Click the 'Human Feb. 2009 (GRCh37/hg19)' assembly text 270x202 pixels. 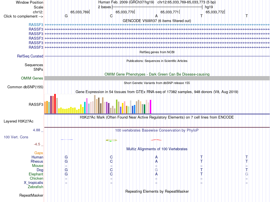point(126,2)
